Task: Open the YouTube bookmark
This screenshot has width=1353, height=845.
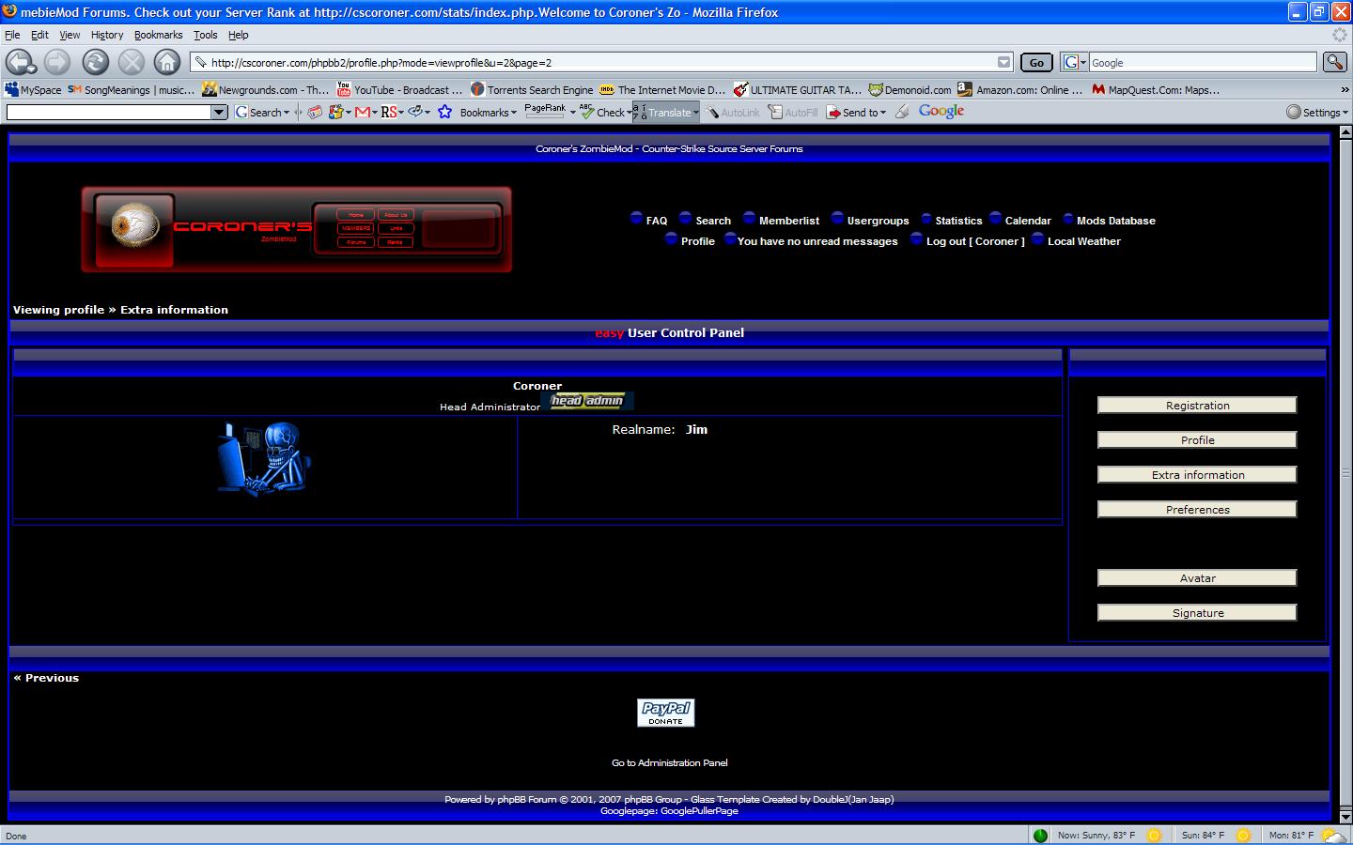Action: pos(400,90)
